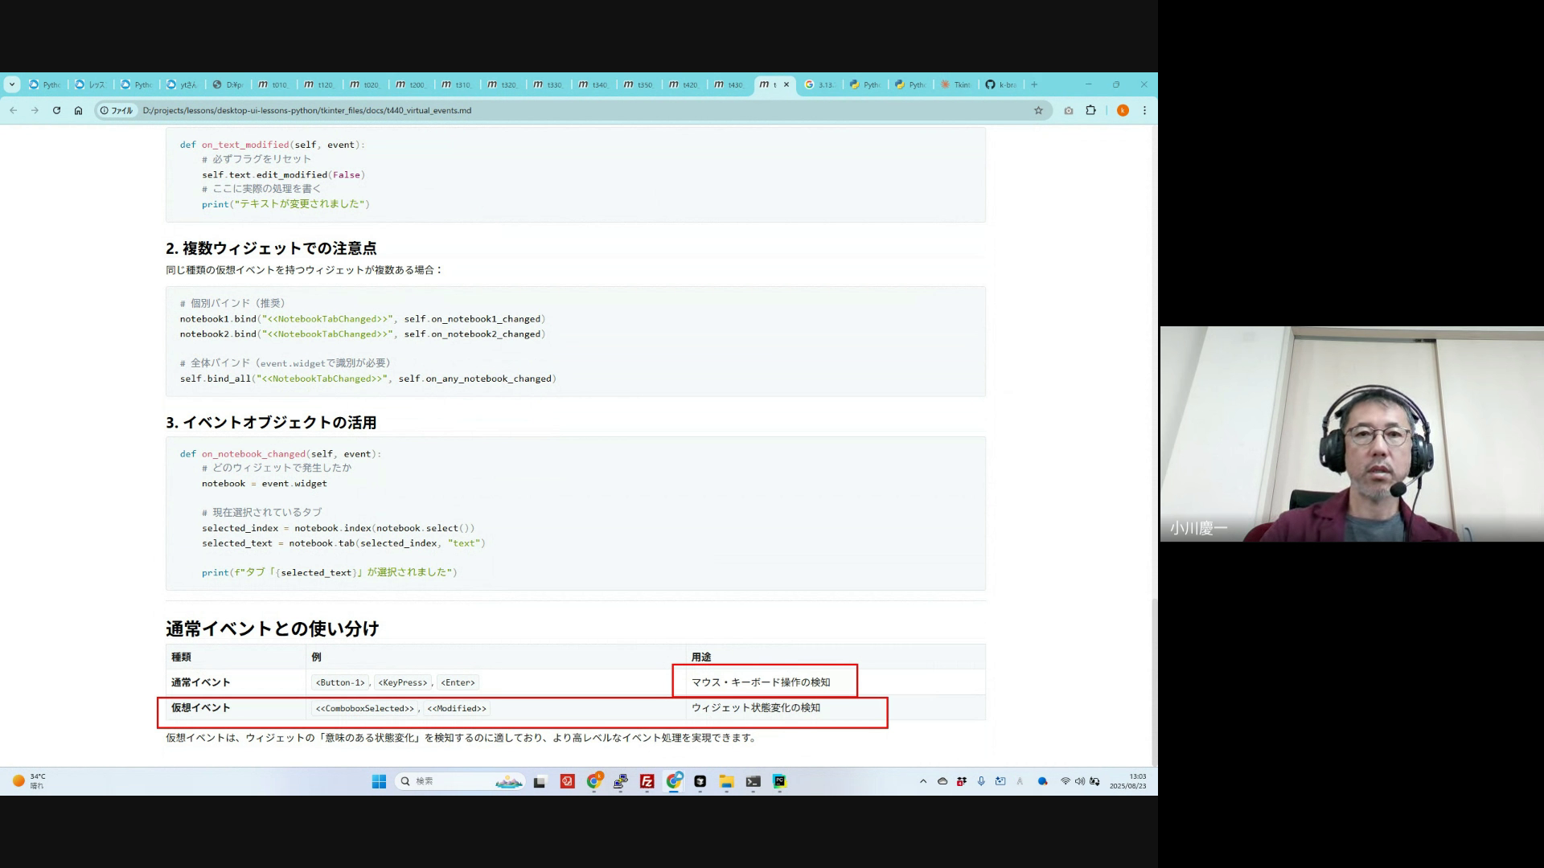Open PyCharm from the taskbar

pyautogui.click(x=779, y=781)
